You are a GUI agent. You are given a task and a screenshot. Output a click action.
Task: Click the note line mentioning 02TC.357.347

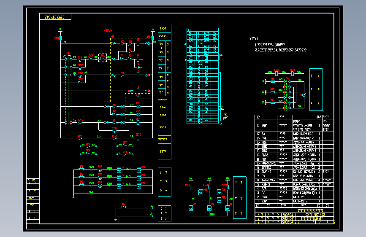click(x=281, y=50)
